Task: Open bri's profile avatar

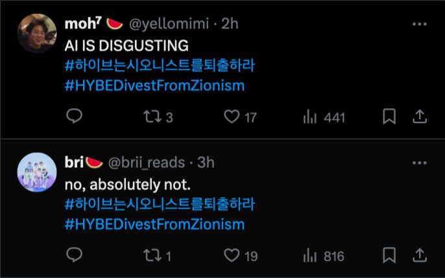Action: pos(37,172)
